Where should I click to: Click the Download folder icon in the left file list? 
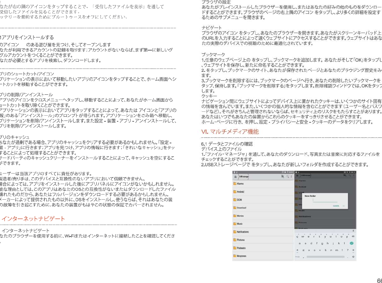[235, 208]
